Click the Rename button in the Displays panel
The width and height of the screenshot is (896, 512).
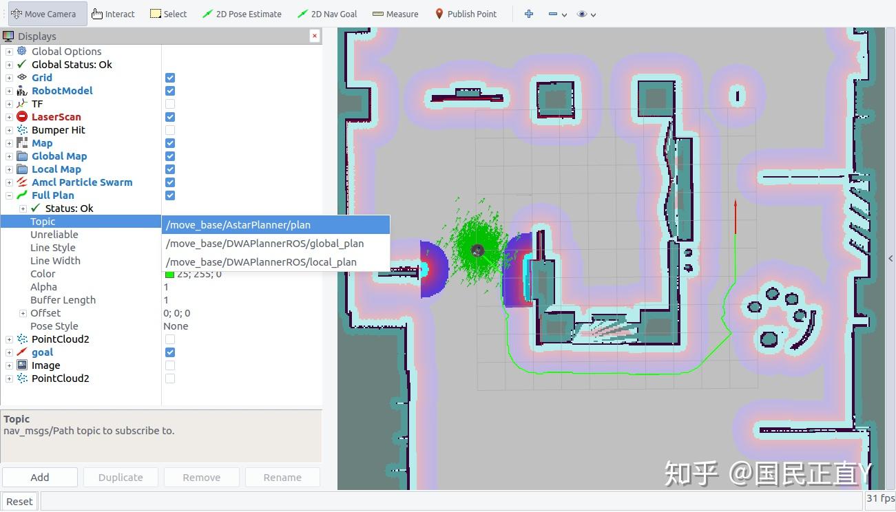[282, 476]
